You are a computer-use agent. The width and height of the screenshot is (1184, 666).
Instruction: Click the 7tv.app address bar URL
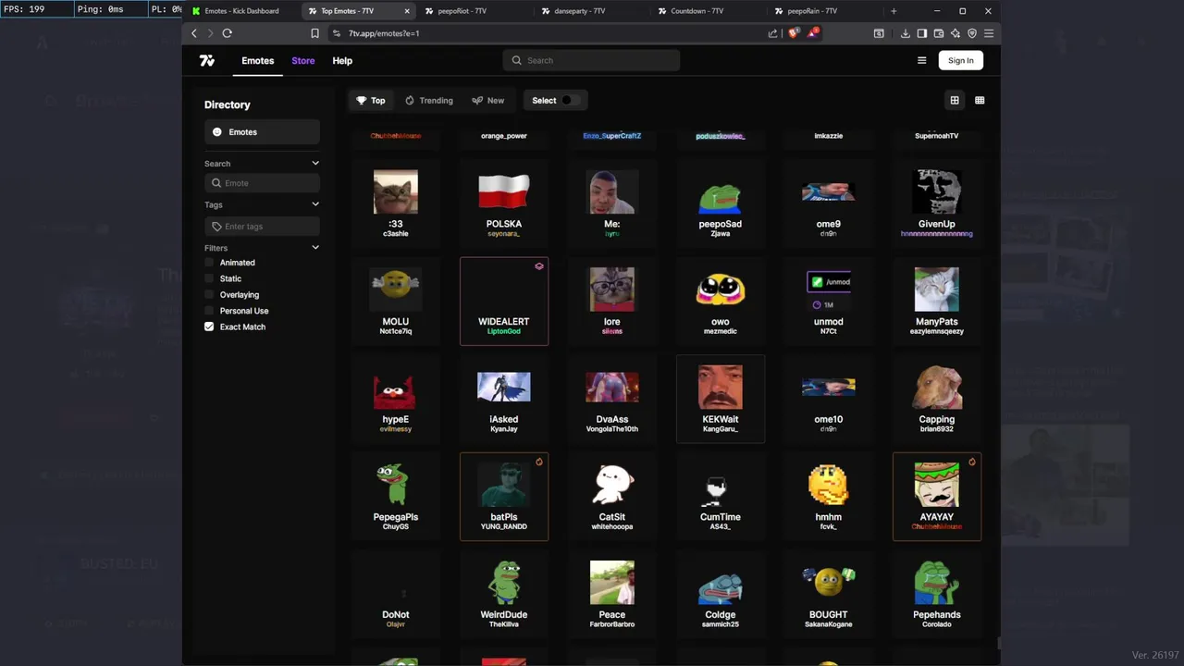click(384, 33)
